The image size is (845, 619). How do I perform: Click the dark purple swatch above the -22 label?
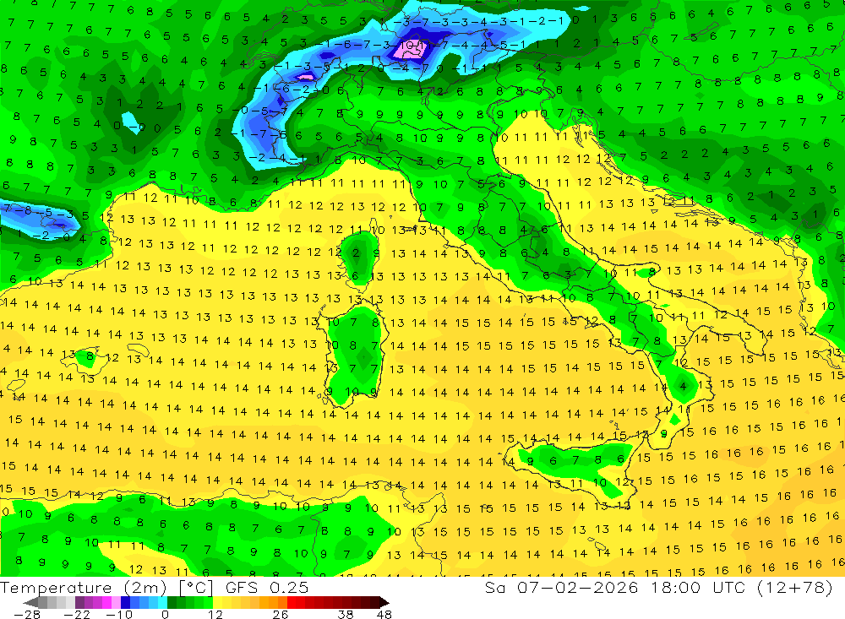(x=79, y=602)
